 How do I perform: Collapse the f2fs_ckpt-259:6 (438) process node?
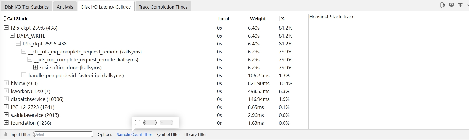coord(6,28)
